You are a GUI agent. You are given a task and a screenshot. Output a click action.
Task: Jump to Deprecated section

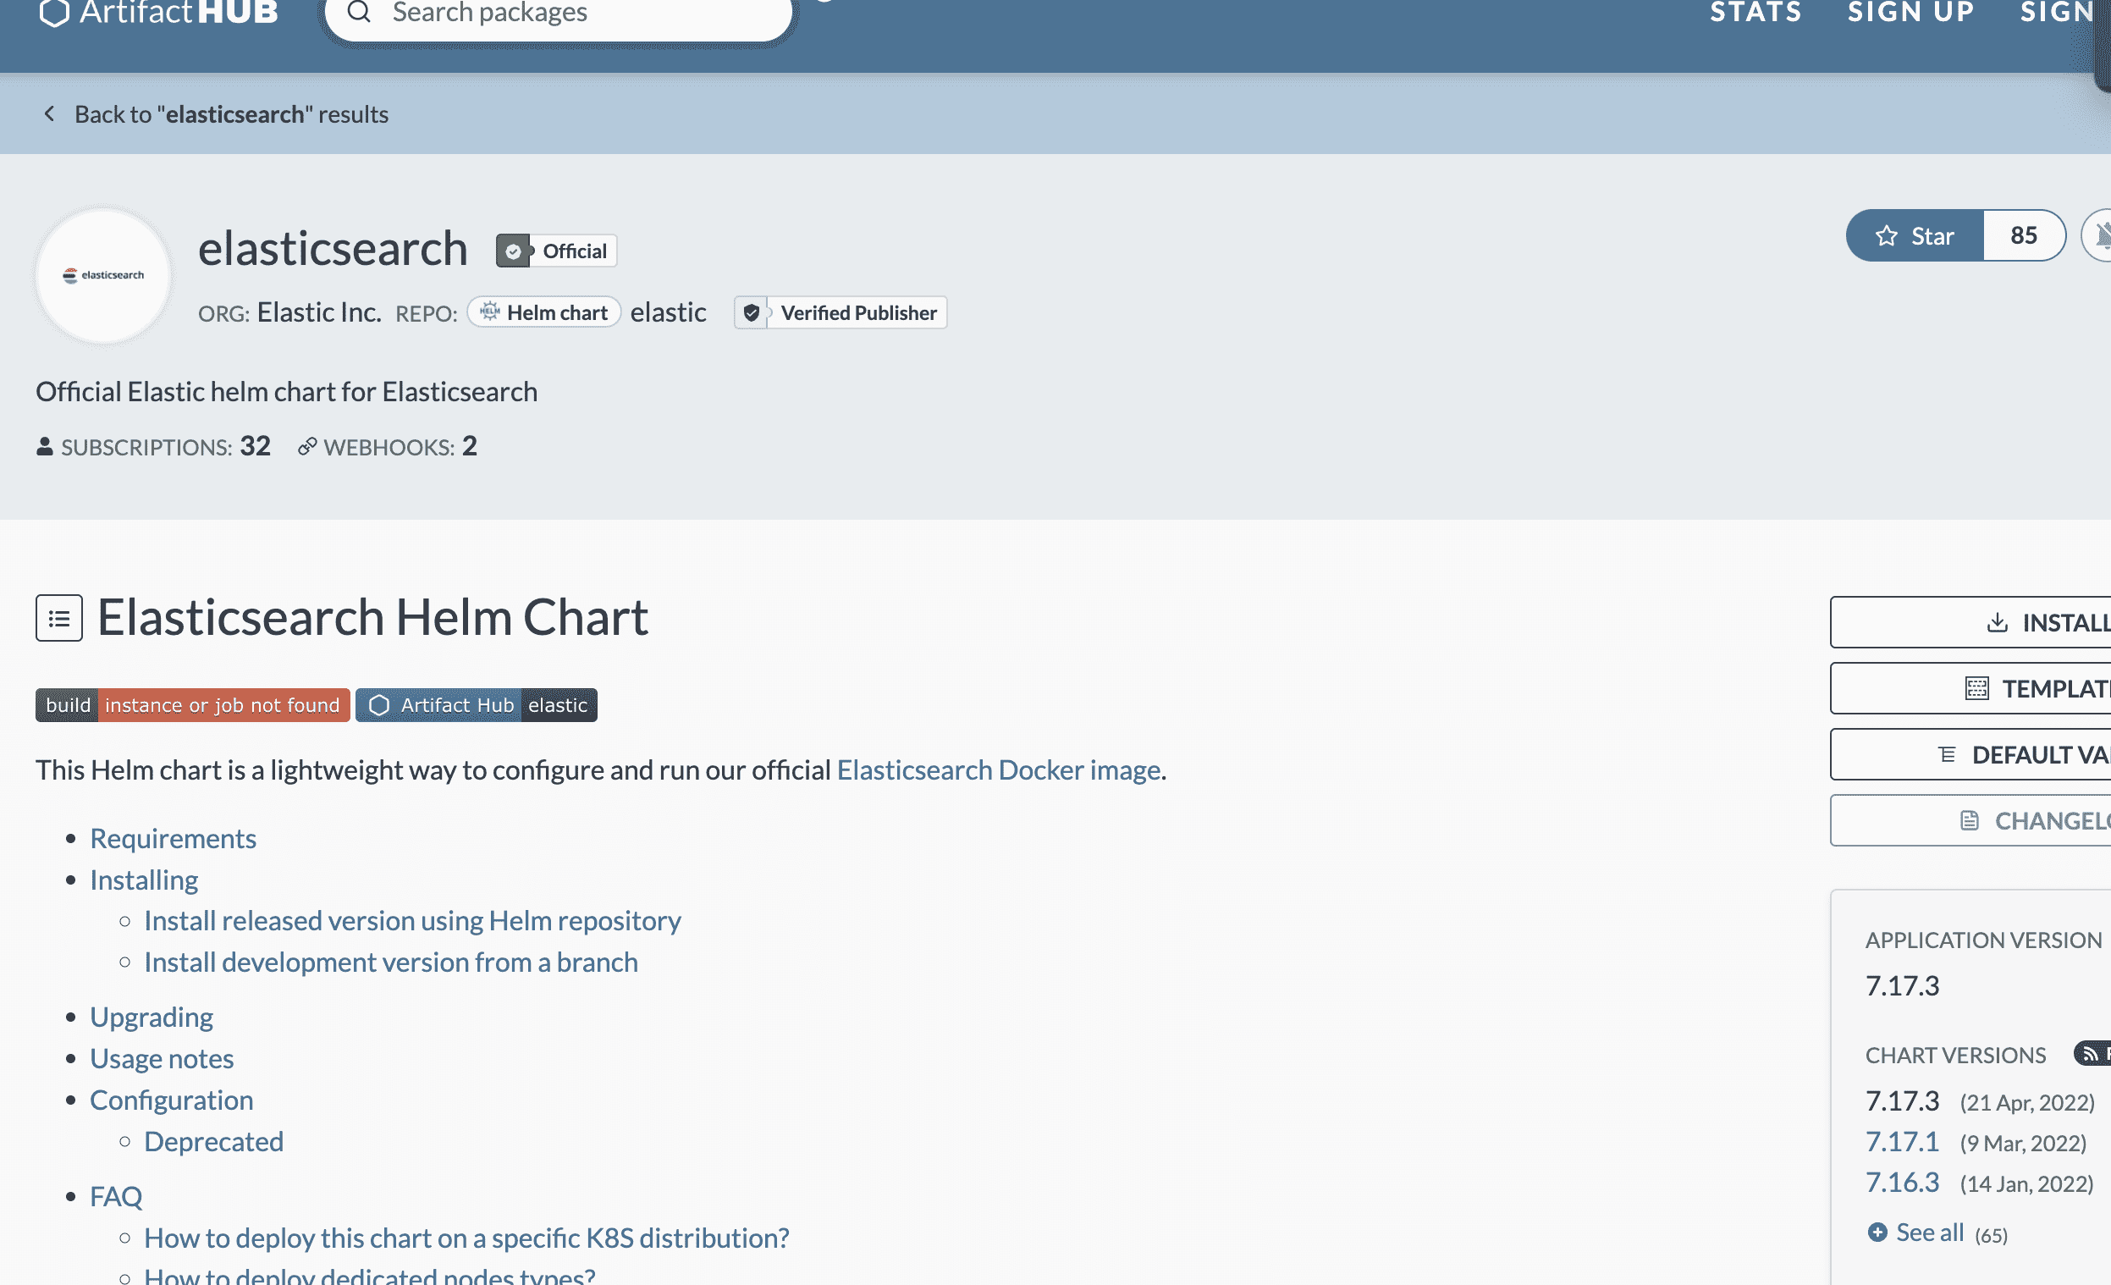(x=213, y=1142)
